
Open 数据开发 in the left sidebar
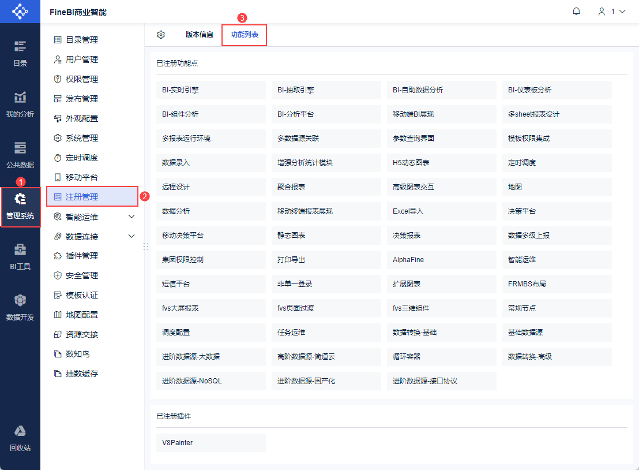point(20,308)
